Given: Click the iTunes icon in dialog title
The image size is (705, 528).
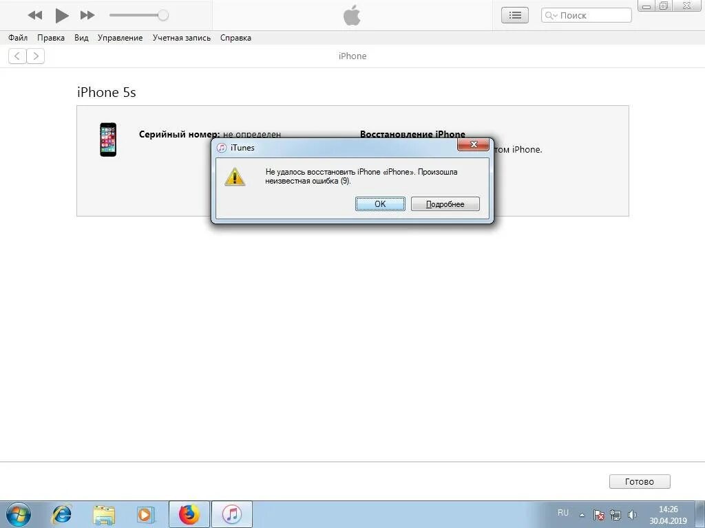Looking at the screenshot, I should point(222,148).
